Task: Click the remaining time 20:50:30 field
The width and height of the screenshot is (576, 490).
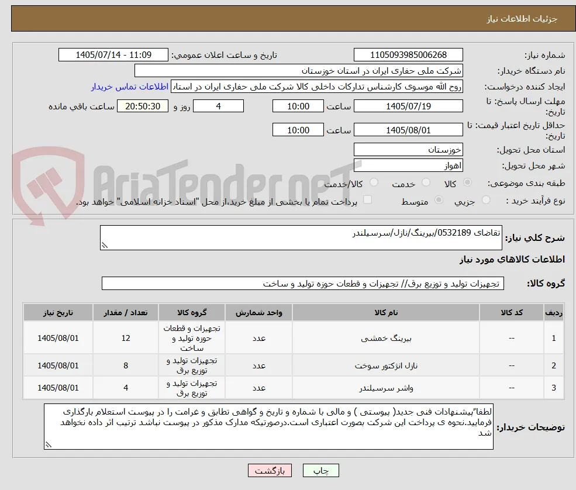Action: (143, 106)
